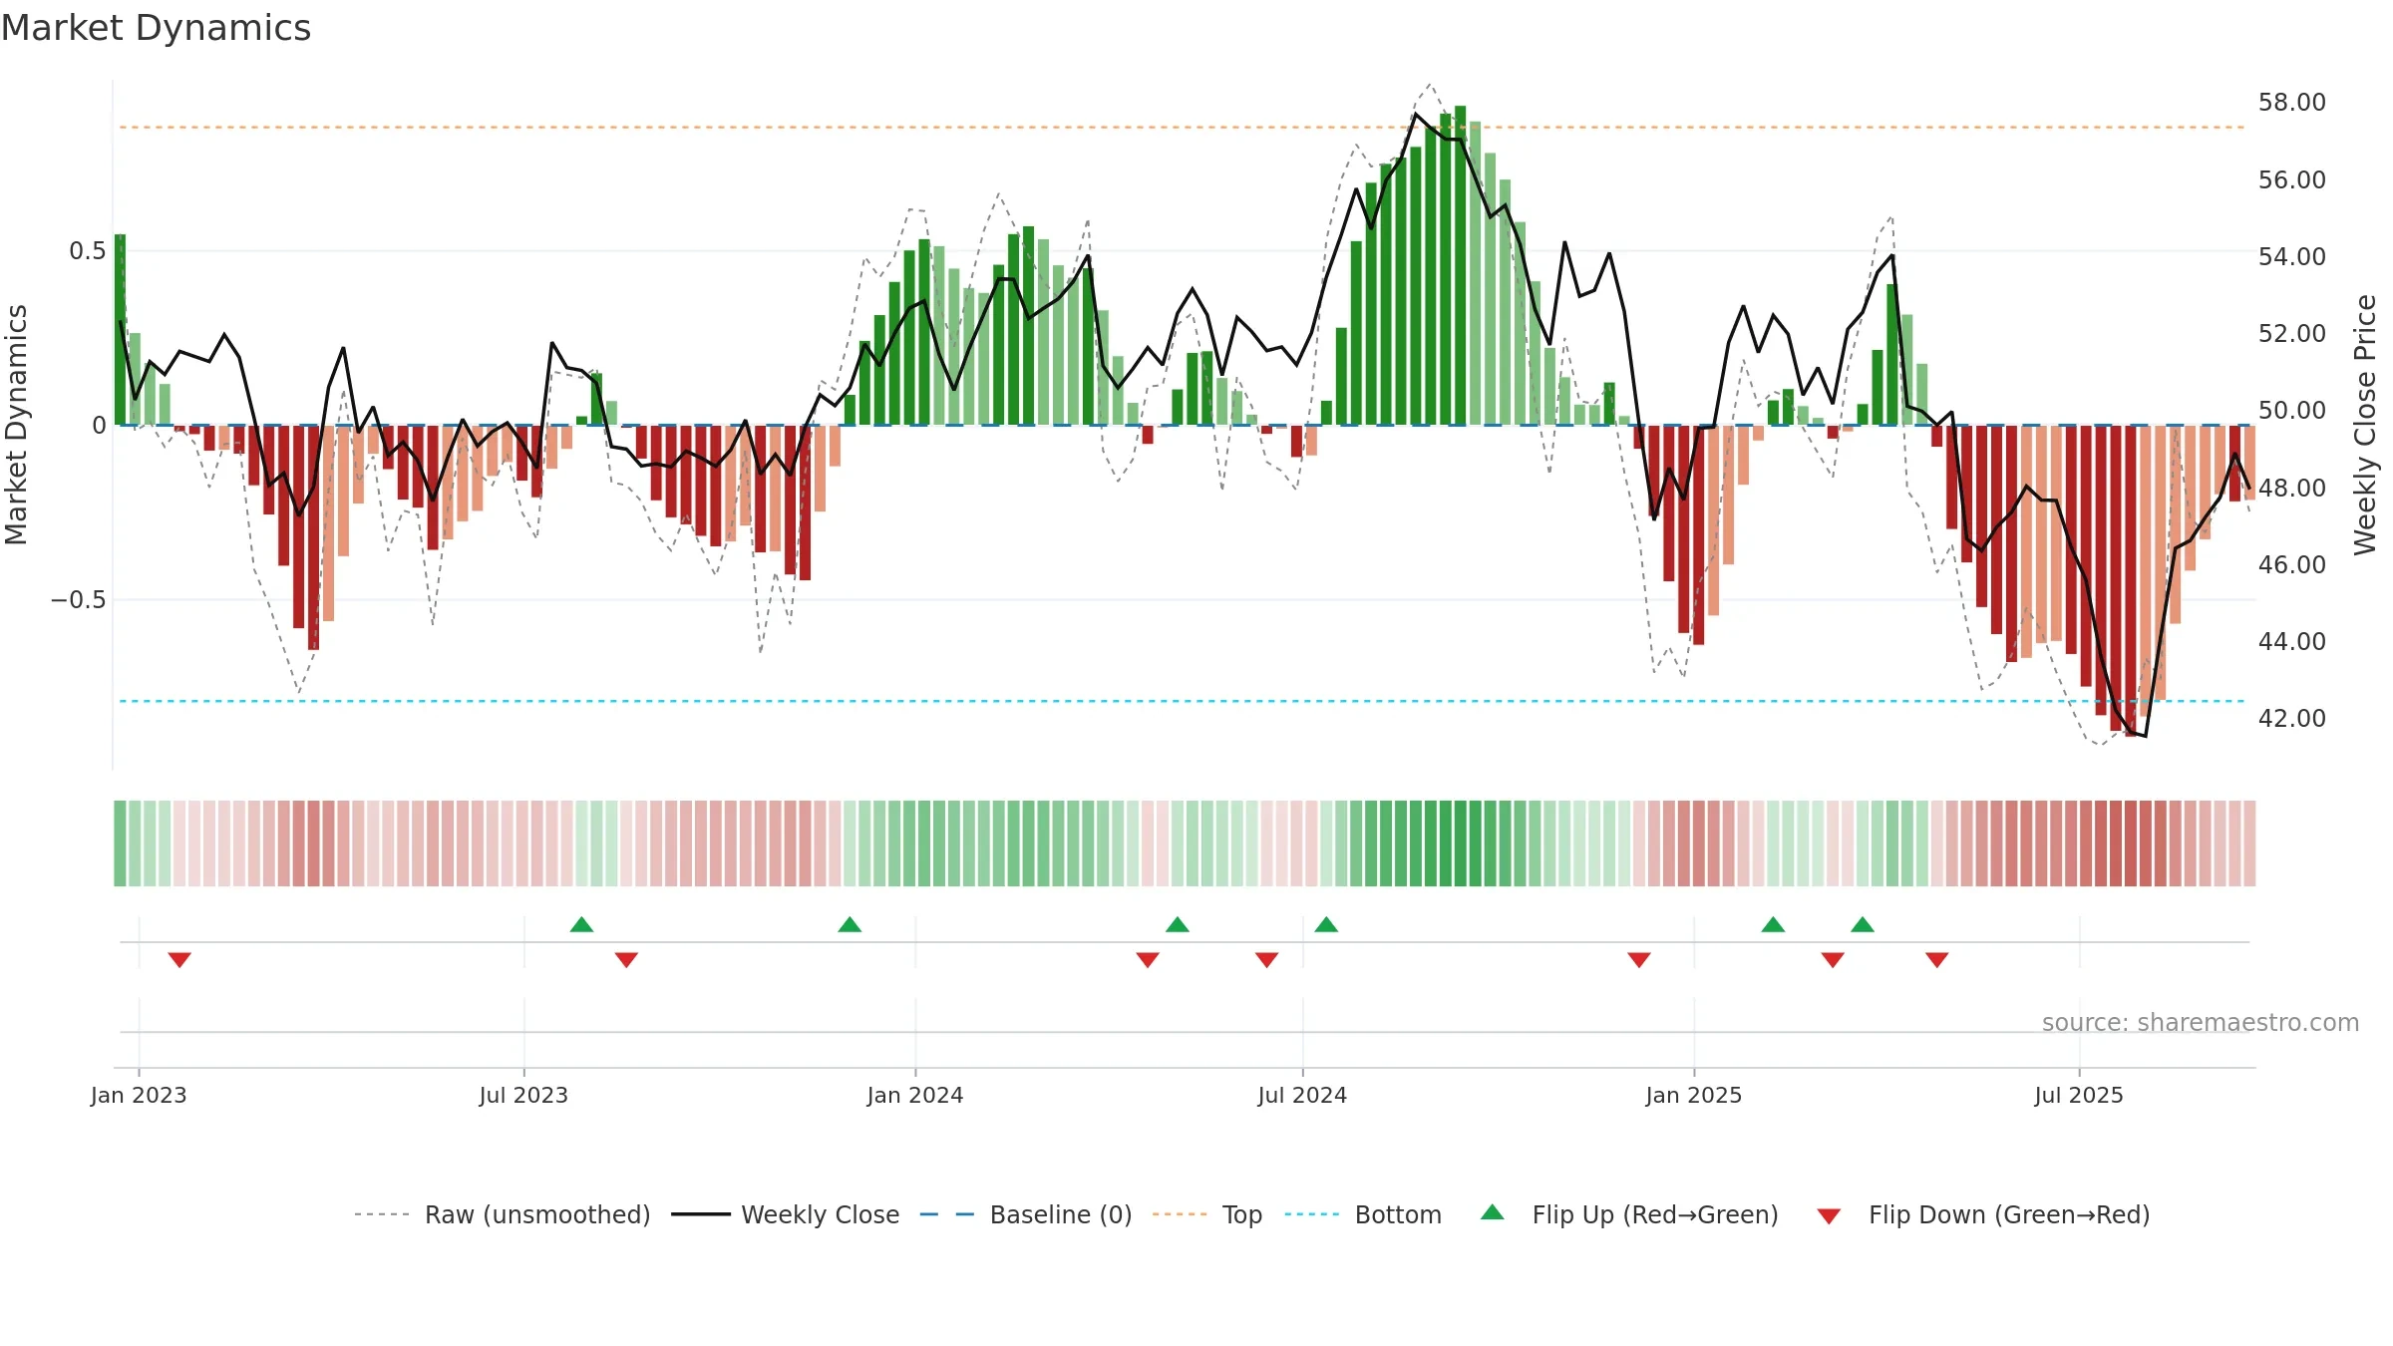This screenshot has height=1346, width=2393.
Task: Click the flip-up marker after Jul 2023
Action: [x=582, y=924]
